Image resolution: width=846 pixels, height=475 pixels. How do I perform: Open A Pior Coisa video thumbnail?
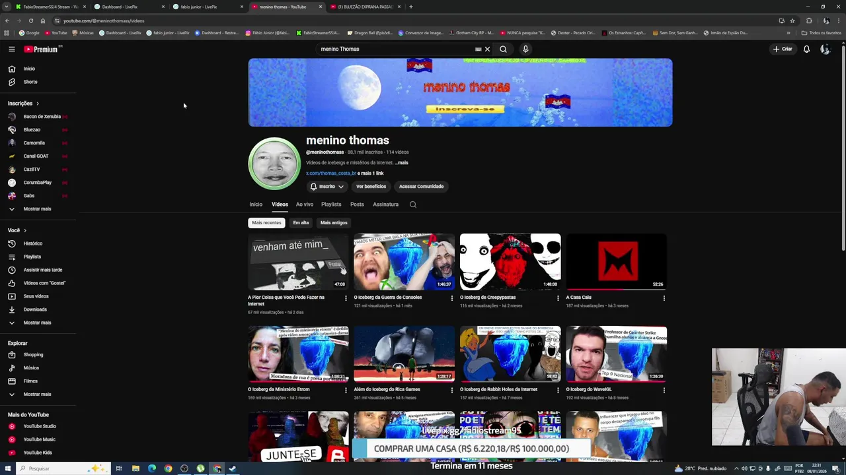pos(298,262)
